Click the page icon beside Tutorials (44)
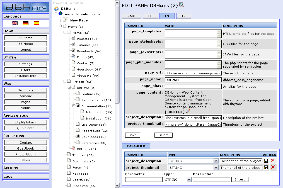The image size is (283, 188). 73,44
